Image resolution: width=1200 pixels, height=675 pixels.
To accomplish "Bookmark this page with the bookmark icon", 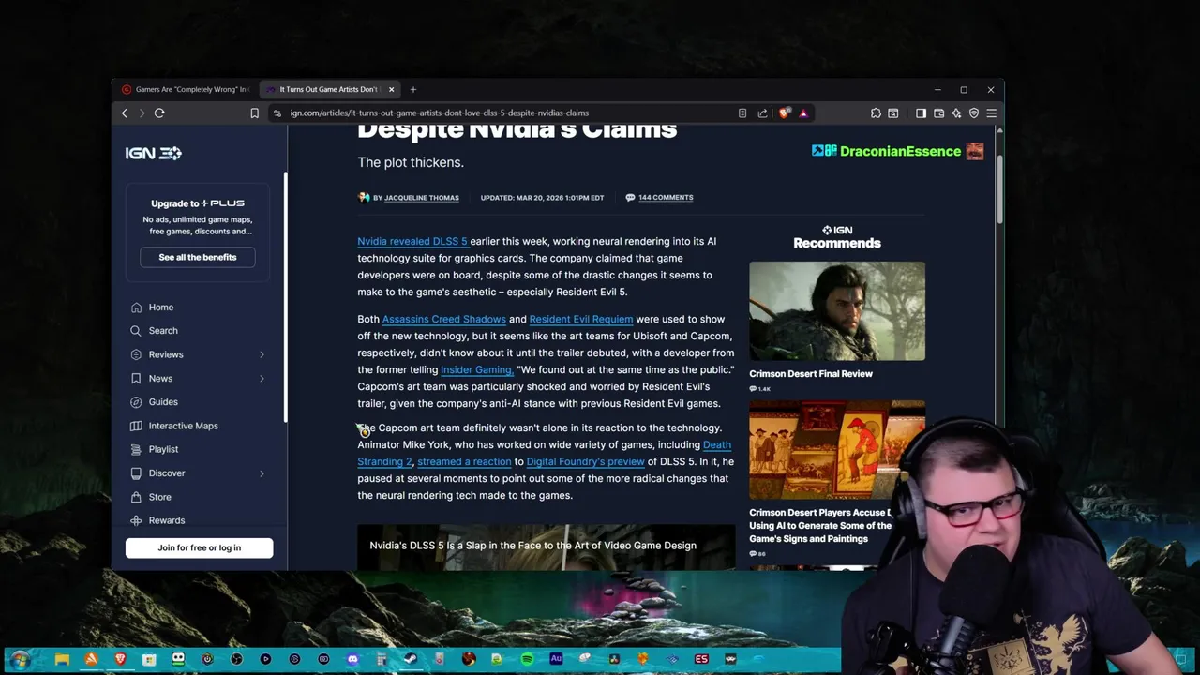I will 254,113.
